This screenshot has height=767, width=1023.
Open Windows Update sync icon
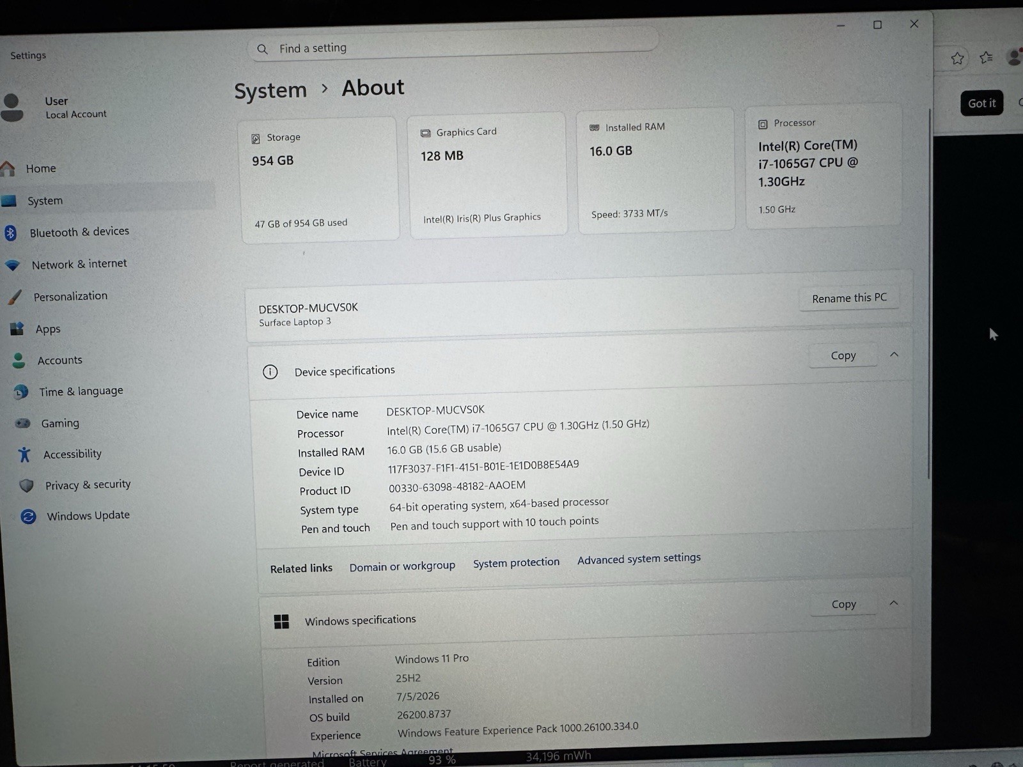28,516
